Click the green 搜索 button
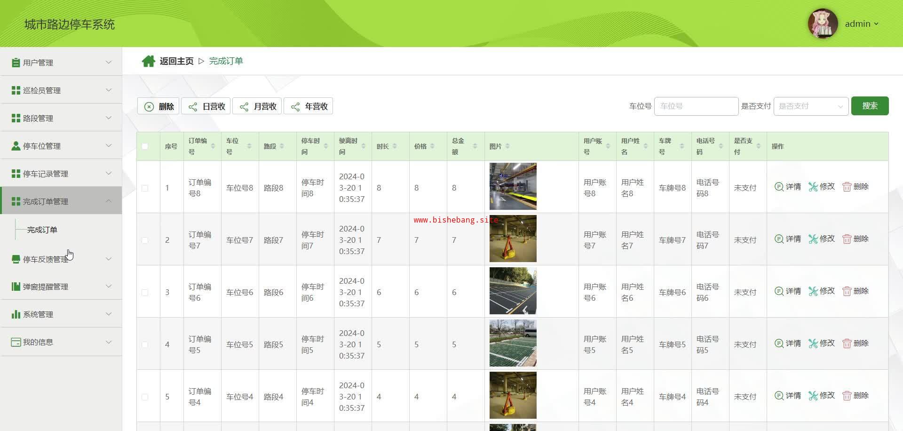This screenshot has width=903, height=431. 869,106
